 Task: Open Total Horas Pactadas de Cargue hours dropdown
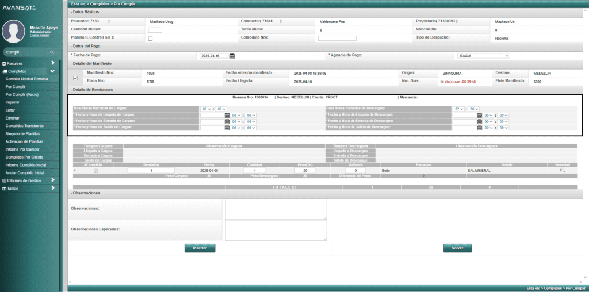[x=205, y=109]
